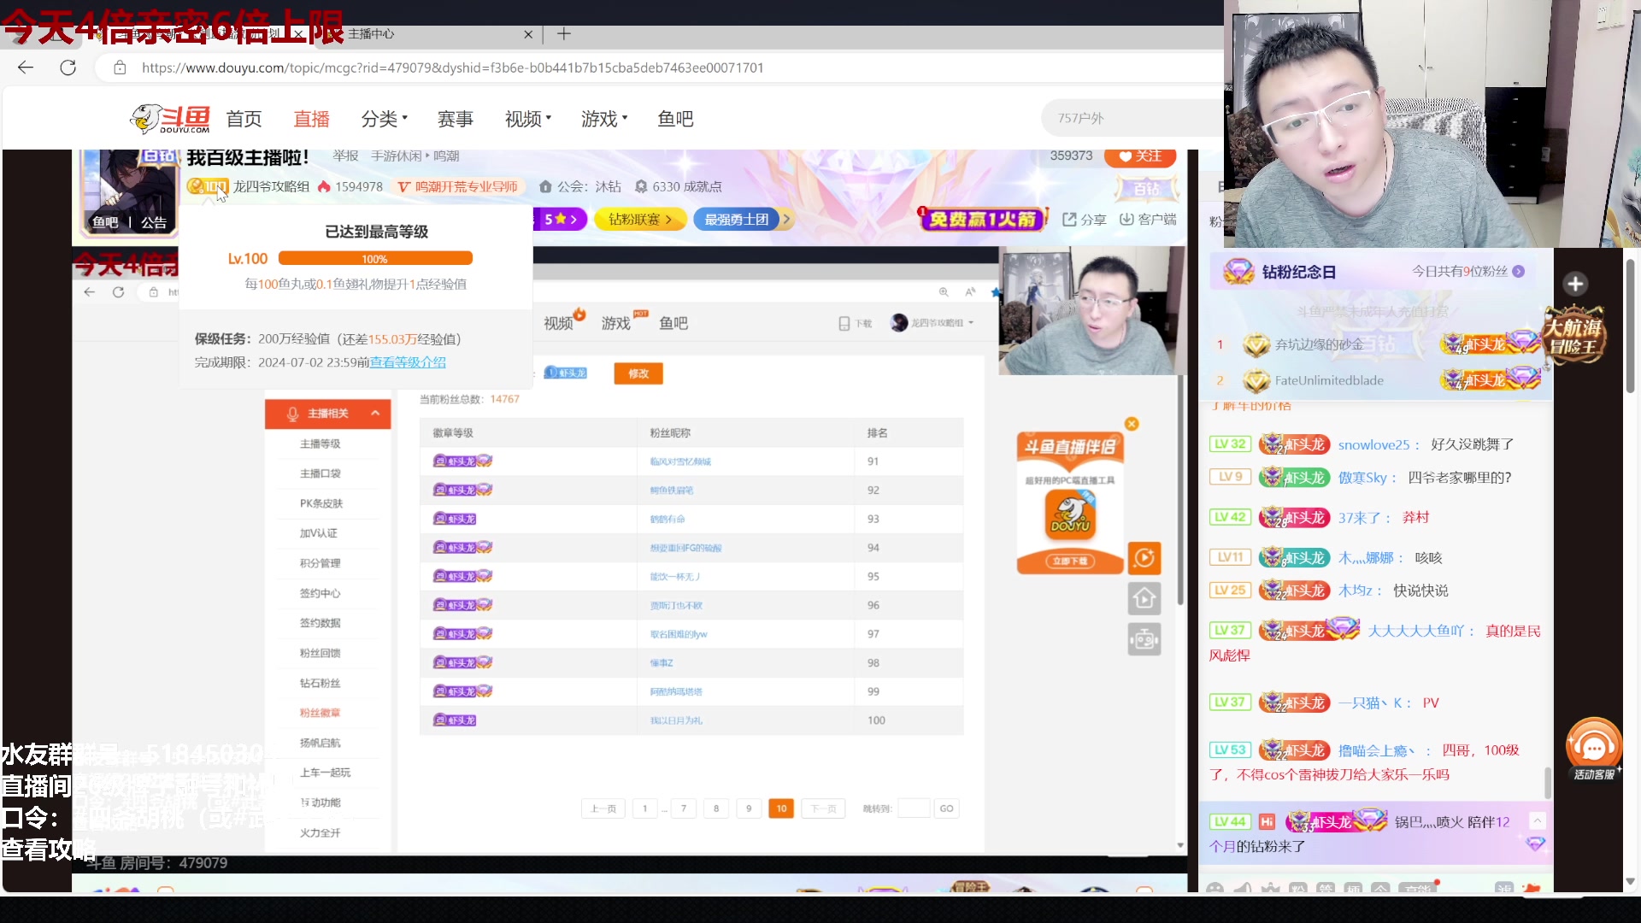Go to 首页 in top navigation
The image size is (1641, 923).
point(244,119)
